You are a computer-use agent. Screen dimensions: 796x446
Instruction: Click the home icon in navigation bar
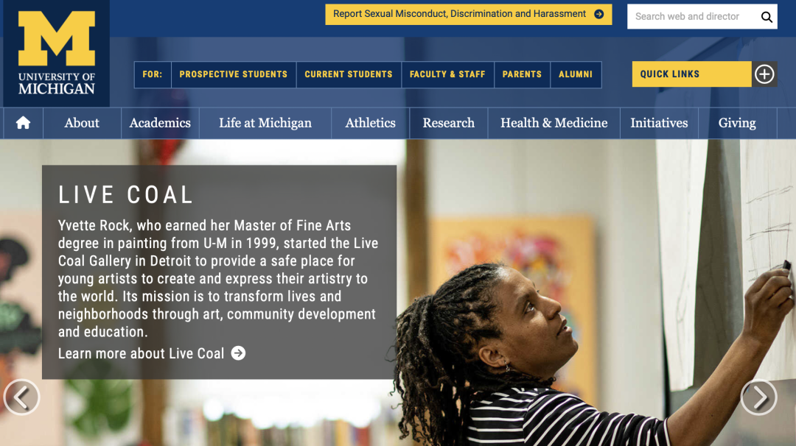click(x=23, y=123)
